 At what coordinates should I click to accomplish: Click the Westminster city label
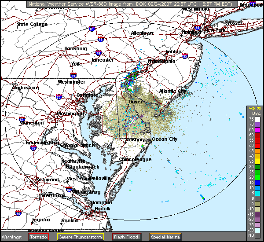coord(71,82)
